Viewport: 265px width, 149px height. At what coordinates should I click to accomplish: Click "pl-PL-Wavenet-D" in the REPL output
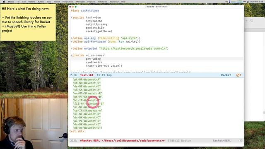(x=87, y=121)
